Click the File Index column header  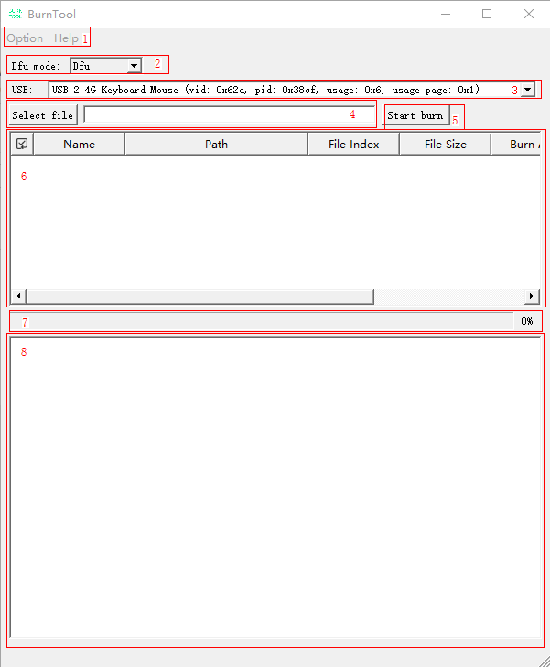(353, 144)
